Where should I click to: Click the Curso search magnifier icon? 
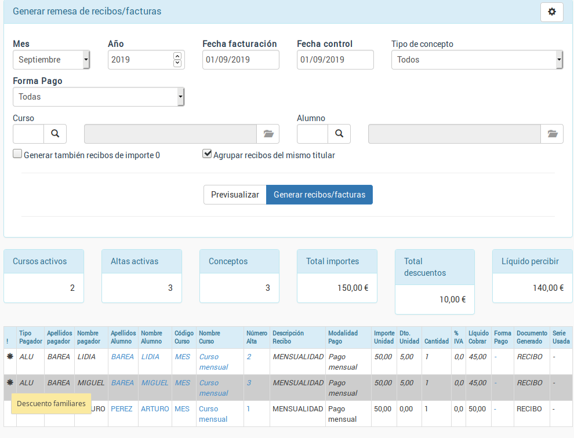coord(55,134)
